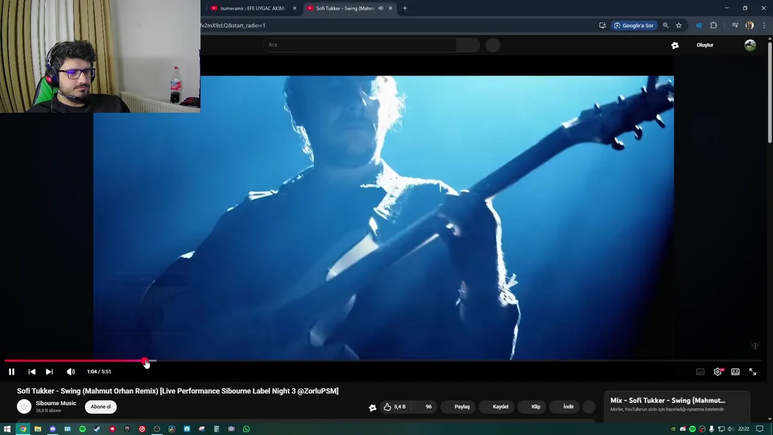Click the extension icon left of Oluştur
773x435 pixels.
675,45
